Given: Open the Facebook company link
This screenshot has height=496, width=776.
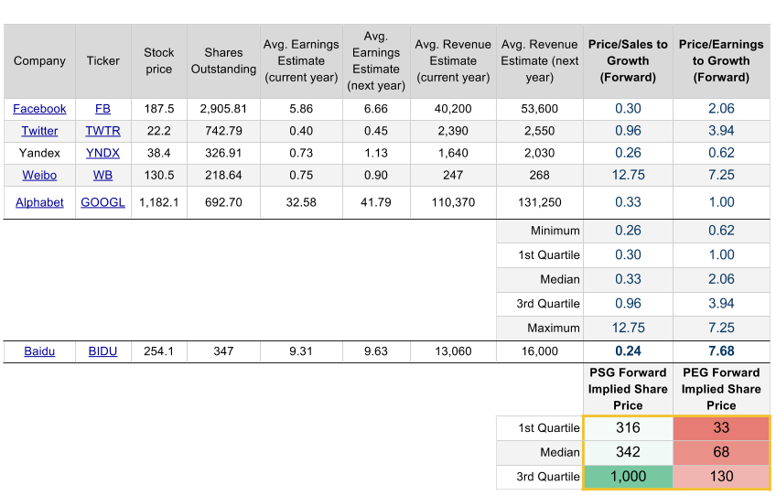Looking at the screenshot, I should click(39, 109).
